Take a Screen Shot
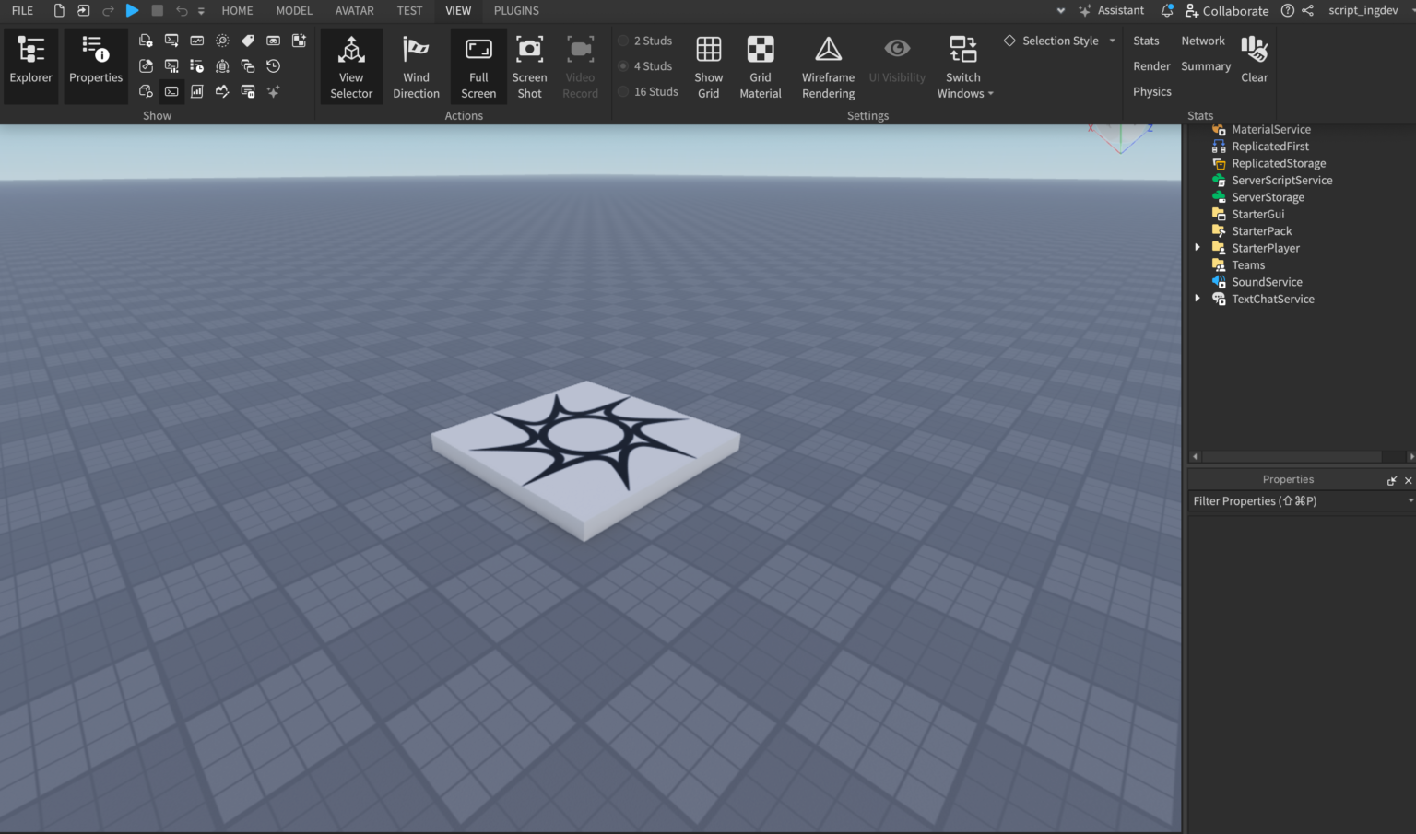 529,65
